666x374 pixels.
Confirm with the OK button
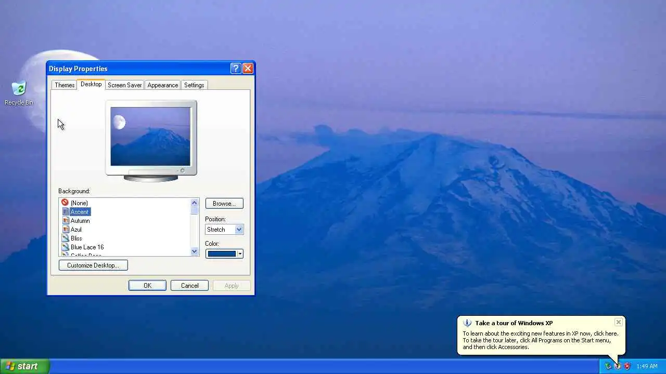coord(147,285)
